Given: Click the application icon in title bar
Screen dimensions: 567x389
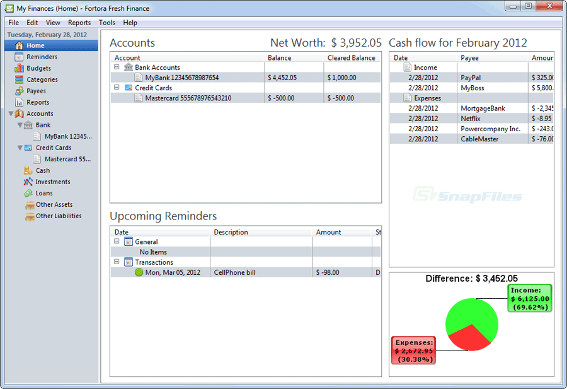Looking at the screenshot, I should point(9,8).
